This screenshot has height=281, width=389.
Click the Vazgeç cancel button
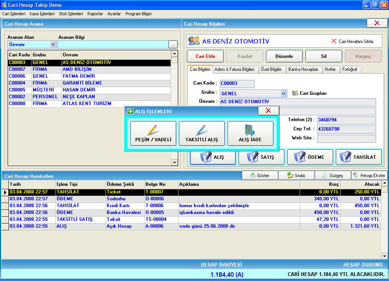[363, 56]
